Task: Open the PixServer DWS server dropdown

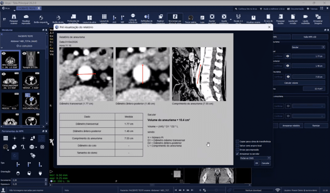Action: 269,158
